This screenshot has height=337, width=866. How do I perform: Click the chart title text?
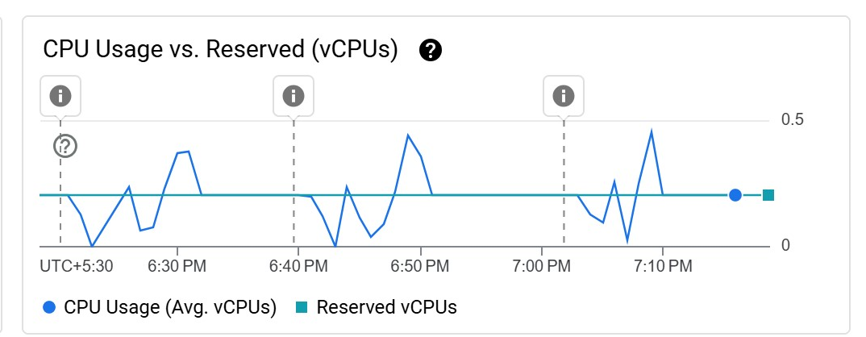[220, 50]
